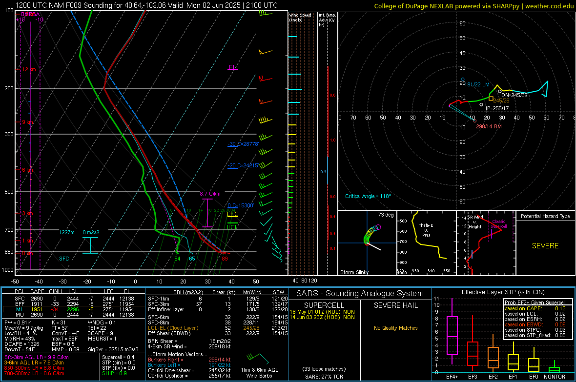Click the 'DN=245/32' Corfidi downshear label

tap(514, 95)
